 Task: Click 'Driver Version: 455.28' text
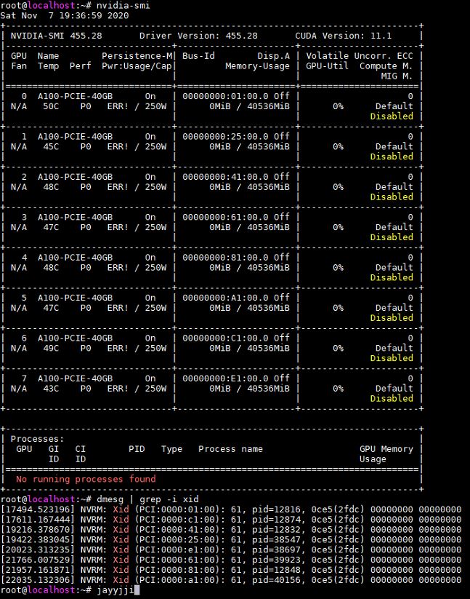198,36
